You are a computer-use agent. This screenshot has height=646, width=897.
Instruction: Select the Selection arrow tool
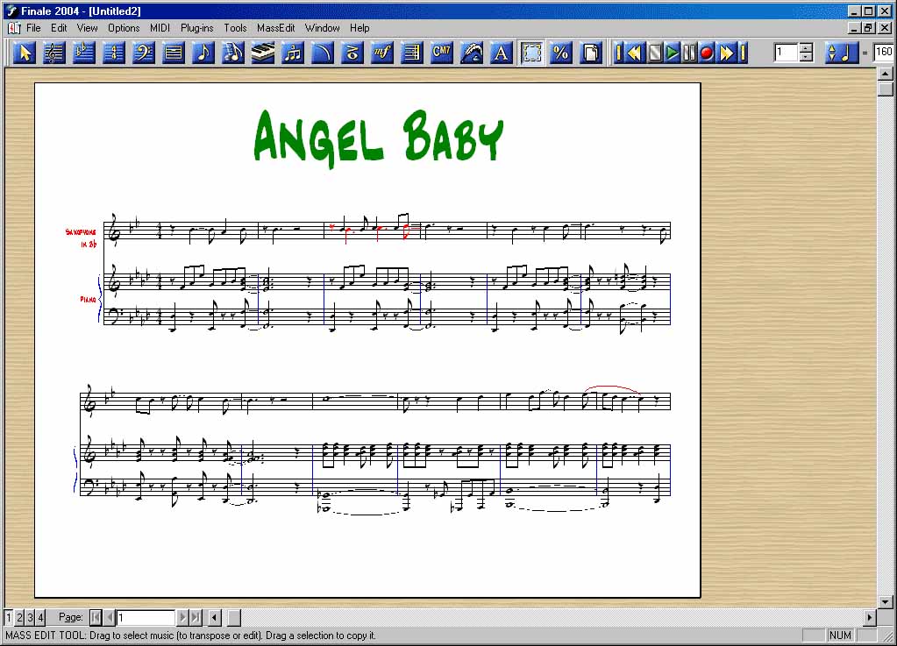pyautogui.click(x=24, y=53)
